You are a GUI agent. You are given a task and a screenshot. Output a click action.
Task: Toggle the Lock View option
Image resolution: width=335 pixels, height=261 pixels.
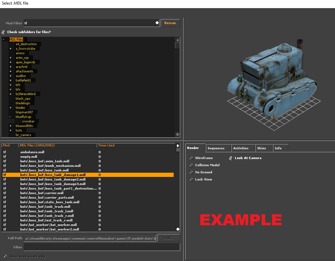pyautogui.click(x=191, y=180)
